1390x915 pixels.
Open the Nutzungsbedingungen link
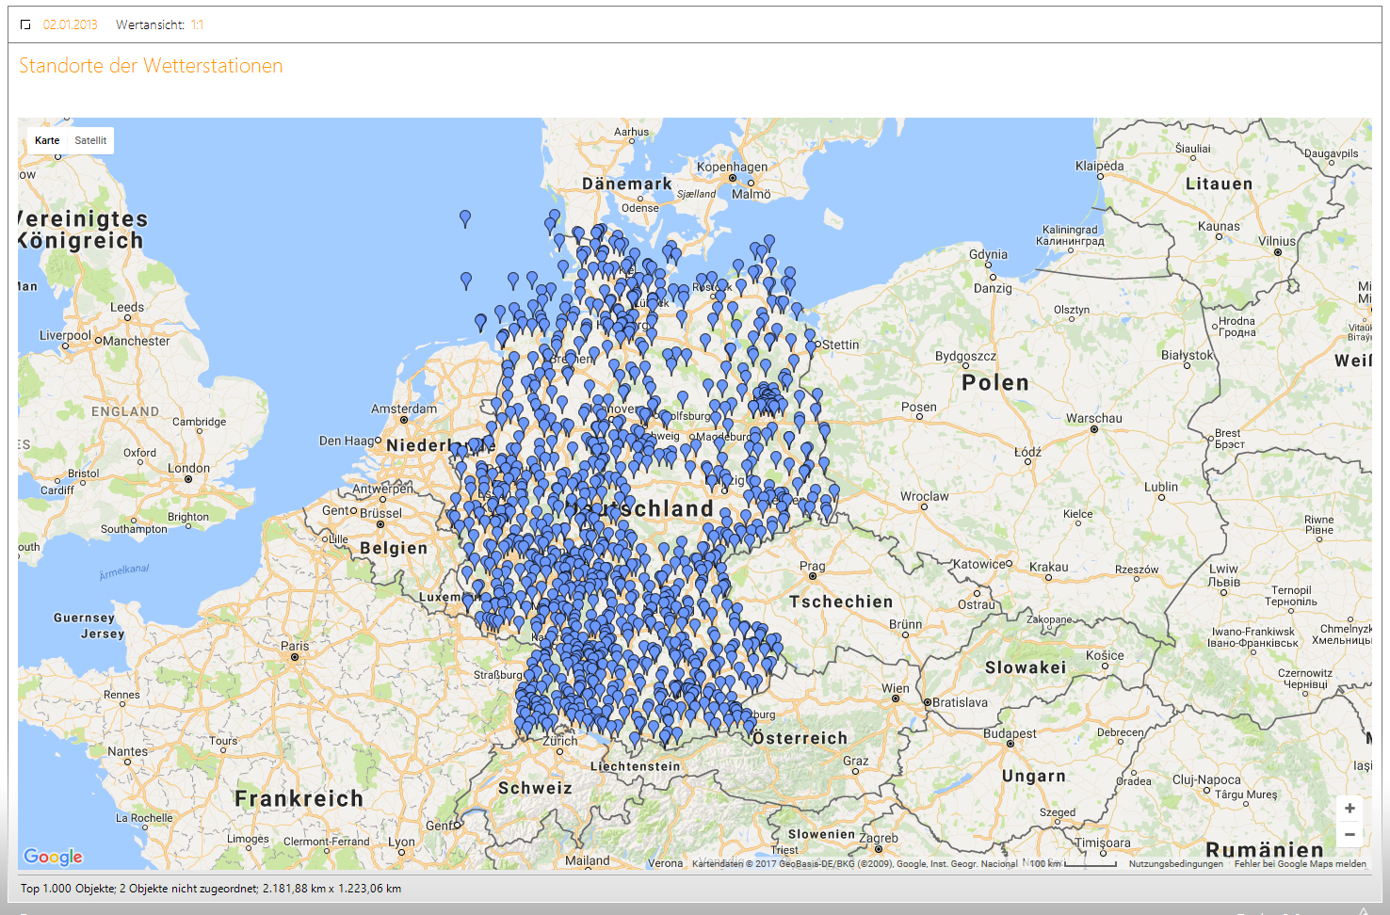(x=1175, y=863)
